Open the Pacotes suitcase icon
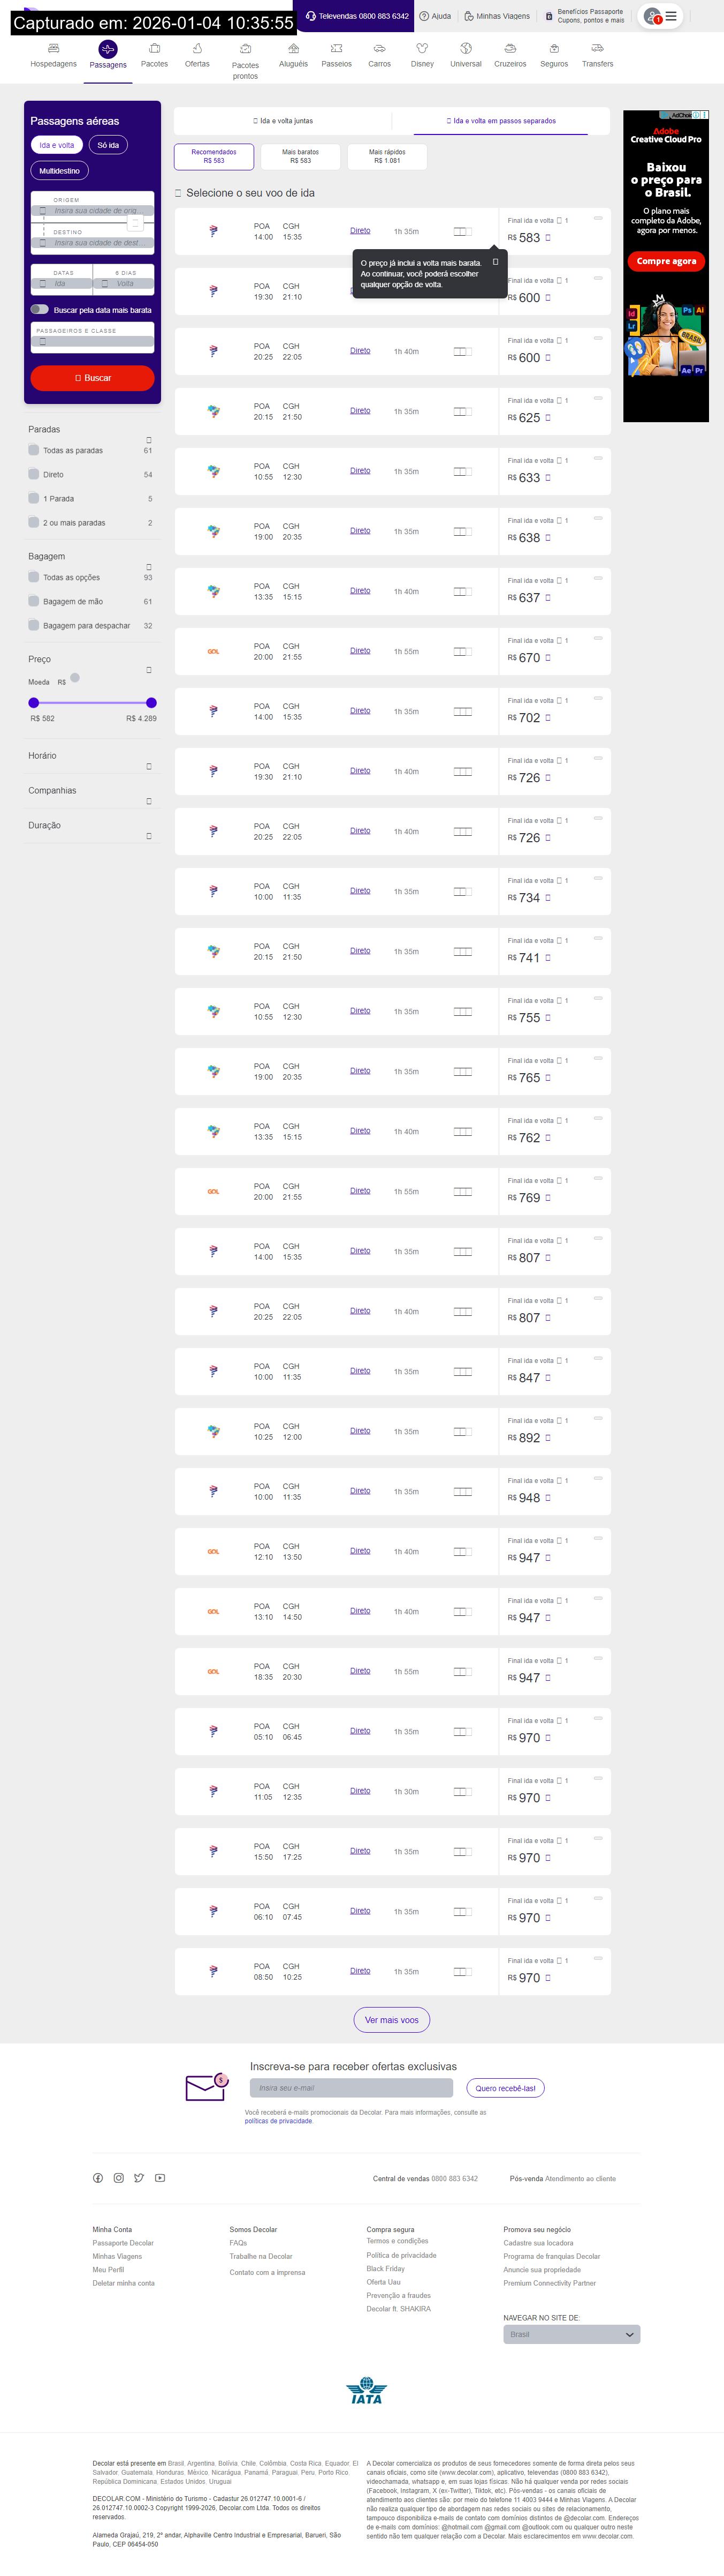Image resolution: width=724 pixels, height=2576 pixels. click(155, 48)
